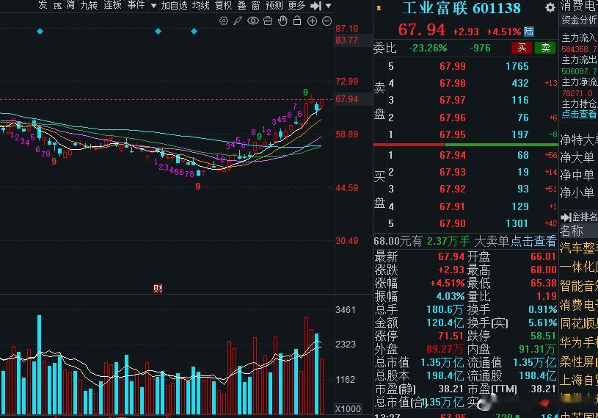Viewport: 598px width, 418px height.
Task: Click price axis label 72.99
Action: coord(346,82)
